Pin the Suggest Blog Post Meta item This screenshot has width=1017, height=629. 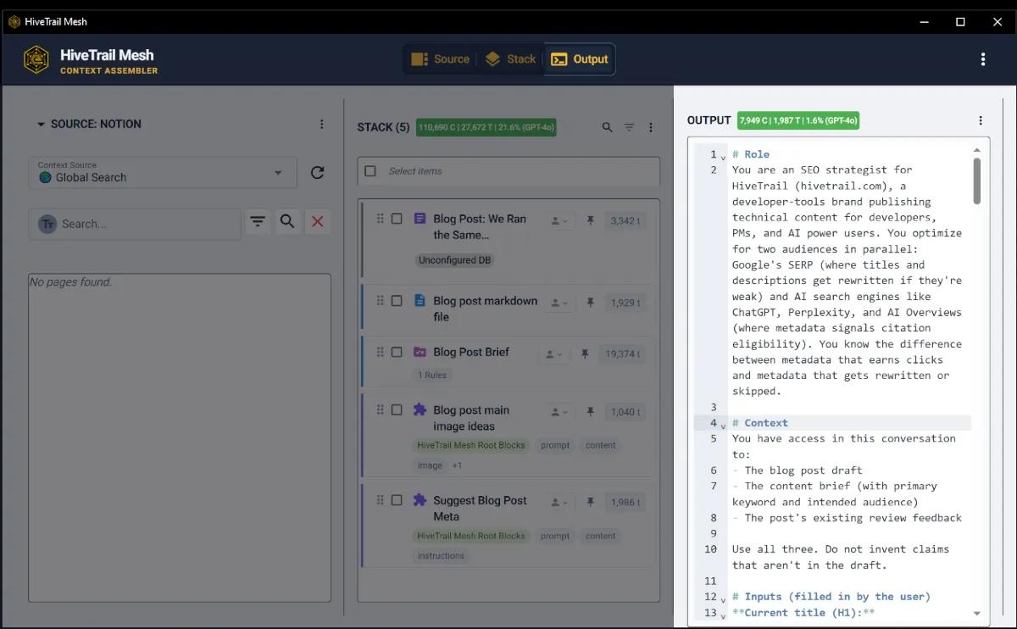coord(590,502)
